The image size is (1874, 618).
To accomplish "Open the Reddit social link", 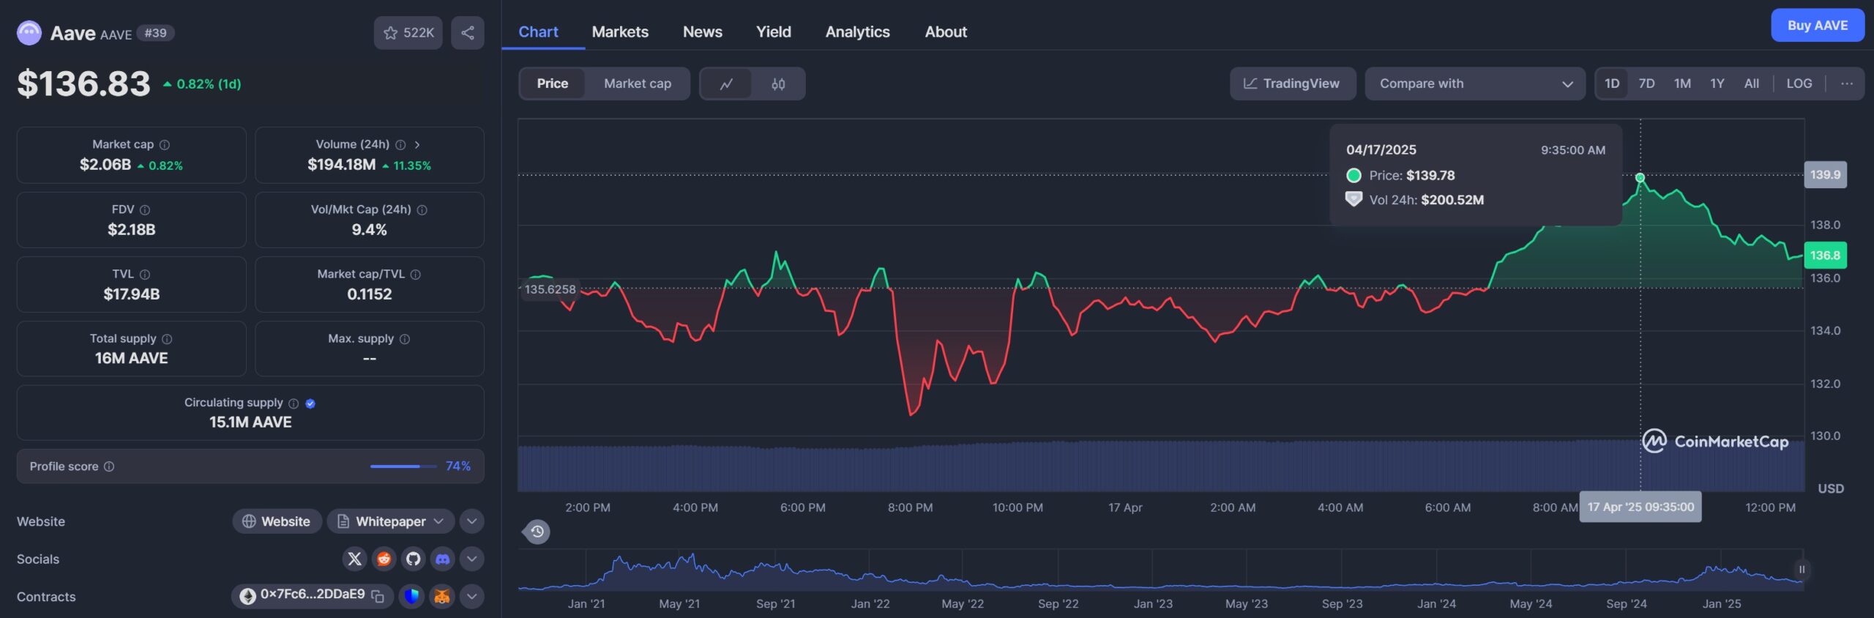I will click(384, 559).
